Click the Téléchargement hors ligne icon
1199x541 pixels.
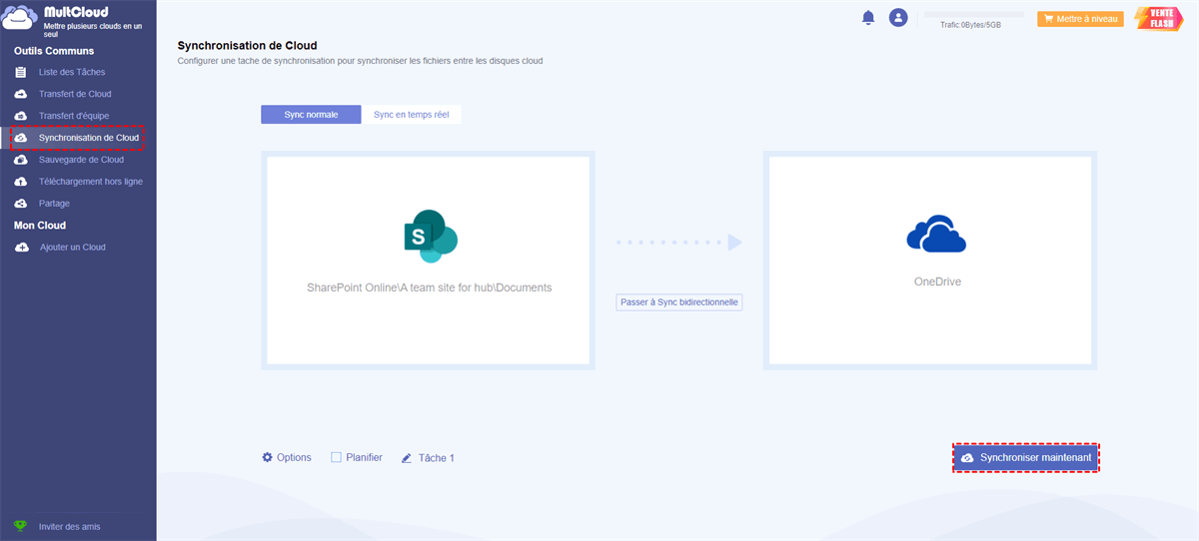[x=21, y=182]
